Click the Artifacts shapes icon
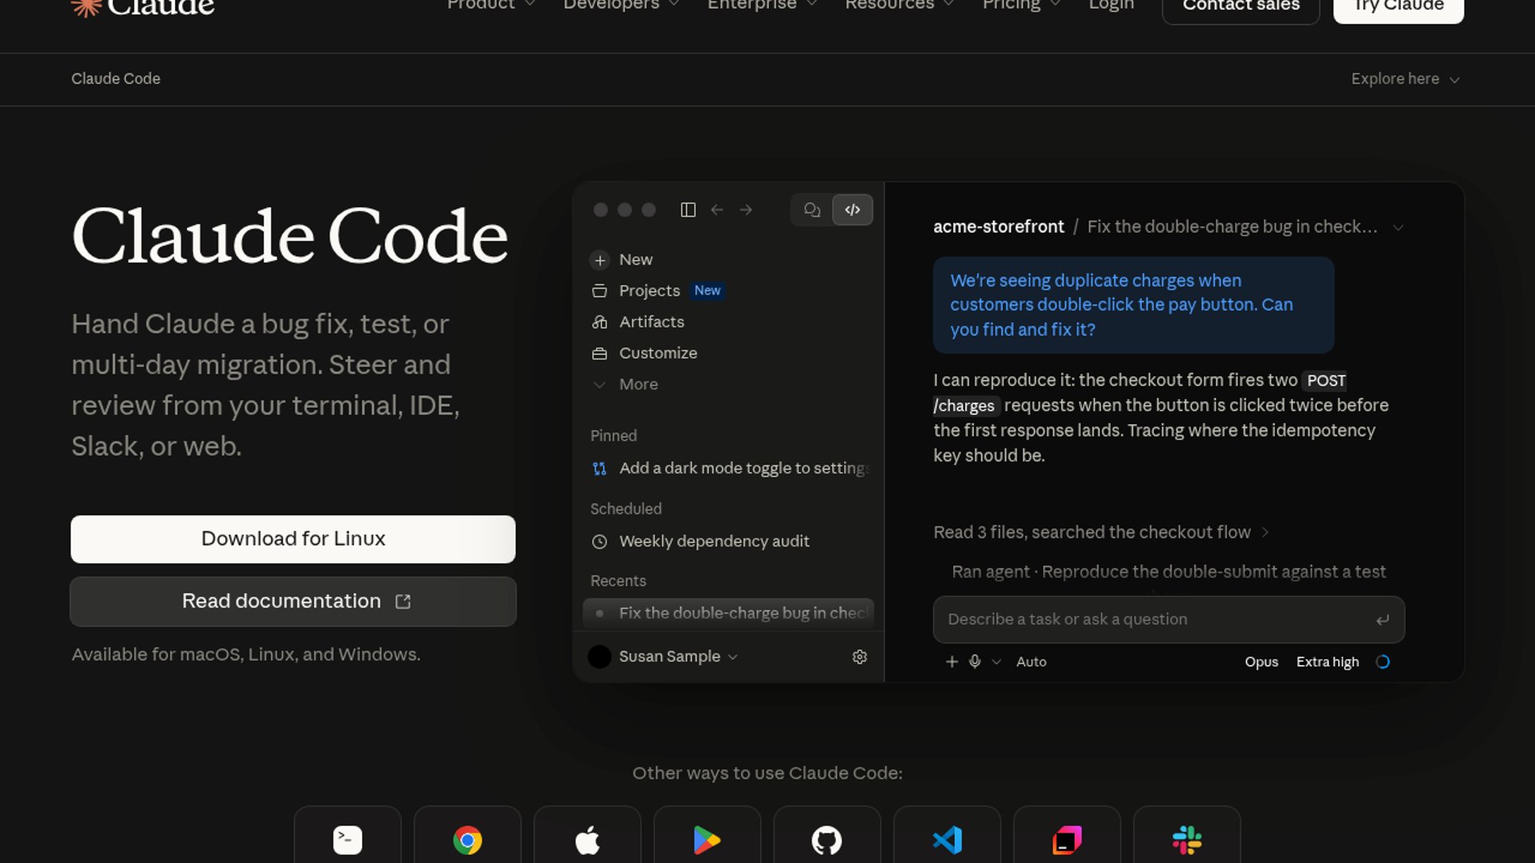1535x863 pixels. pyautogui.click(x=600, y=322)
